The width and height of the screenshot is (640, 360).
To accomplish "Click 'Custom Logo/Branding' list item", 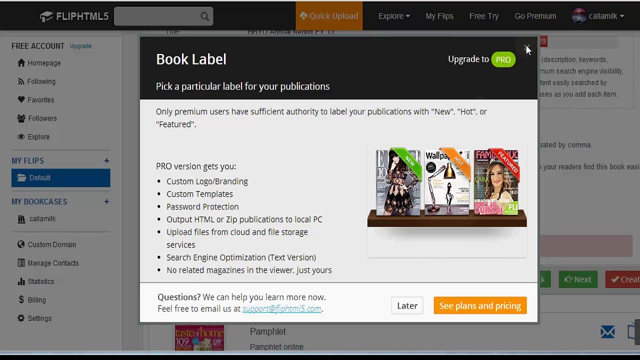I will (207, 181).
